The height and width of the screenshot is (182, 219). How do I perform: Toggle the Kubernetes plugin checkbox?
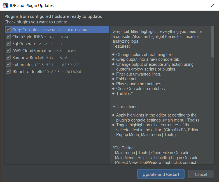pyautogui.click(x=8, y=64)
